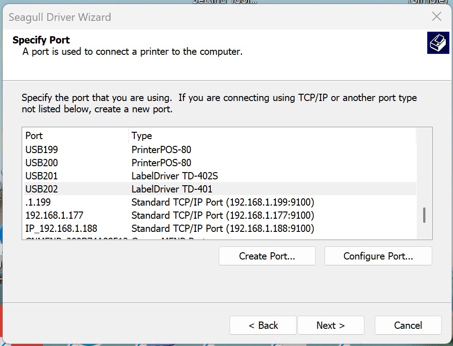
Task: Select the USB199 port row
Action: [x=219, y=149]
